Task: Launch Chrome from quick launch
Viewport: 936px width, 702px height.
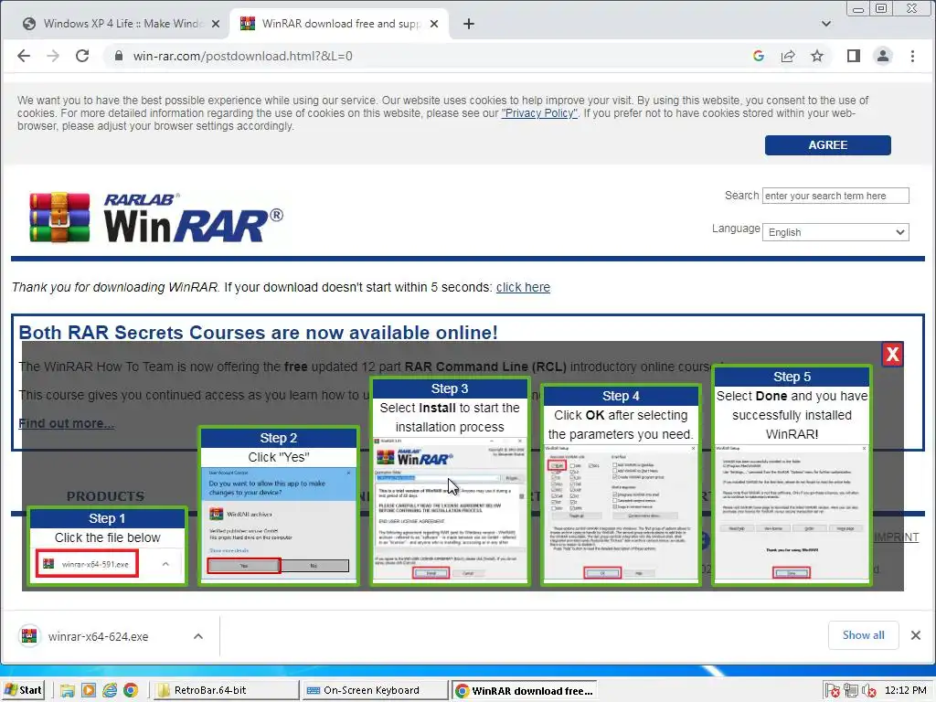Action: point(131,691)
